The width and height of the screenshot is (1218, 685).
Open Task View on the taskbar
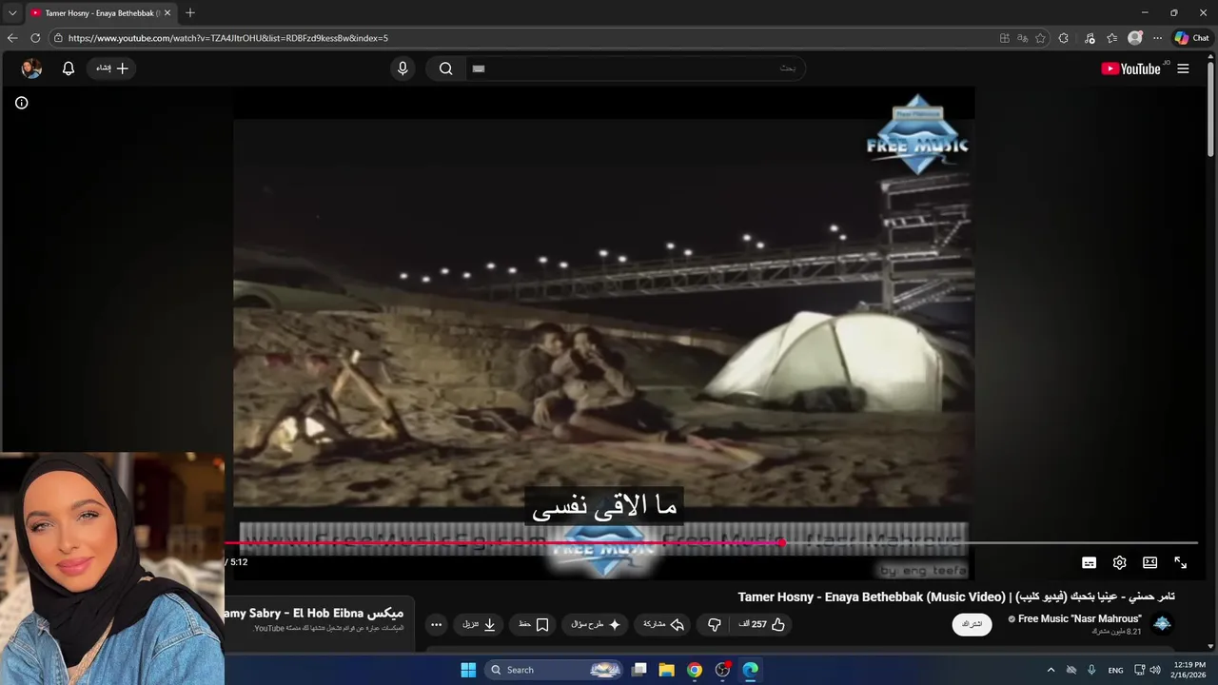point(639,670)
